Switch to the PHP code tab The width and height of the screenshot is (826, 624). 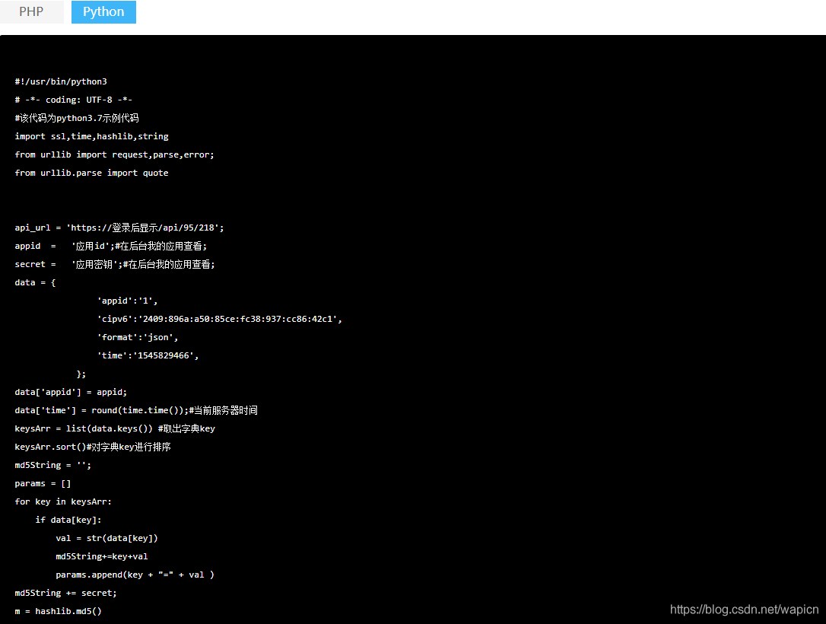coord(32,11)
